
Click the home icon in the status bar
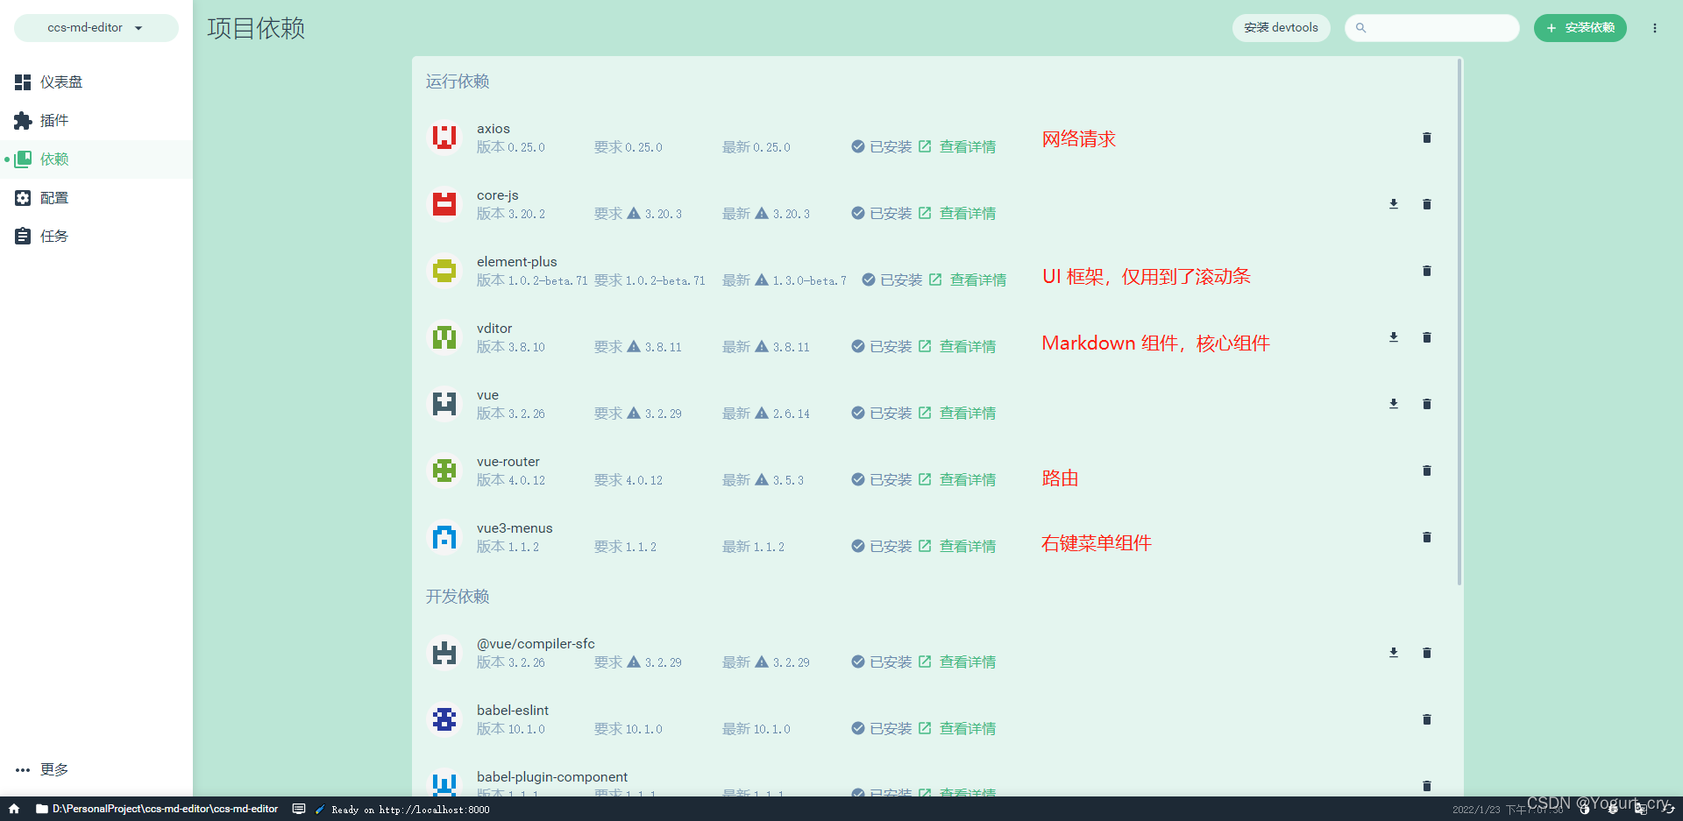point(13,809)
